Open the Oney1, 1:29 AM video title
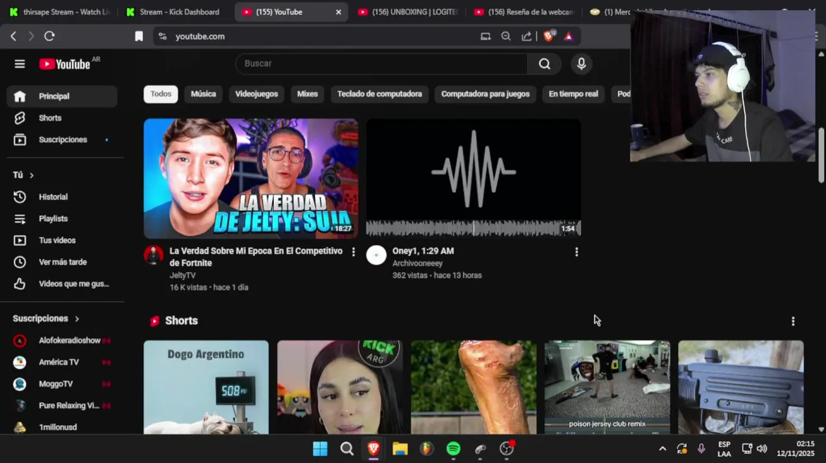This screenshot has width=826, height=463. 423,251
